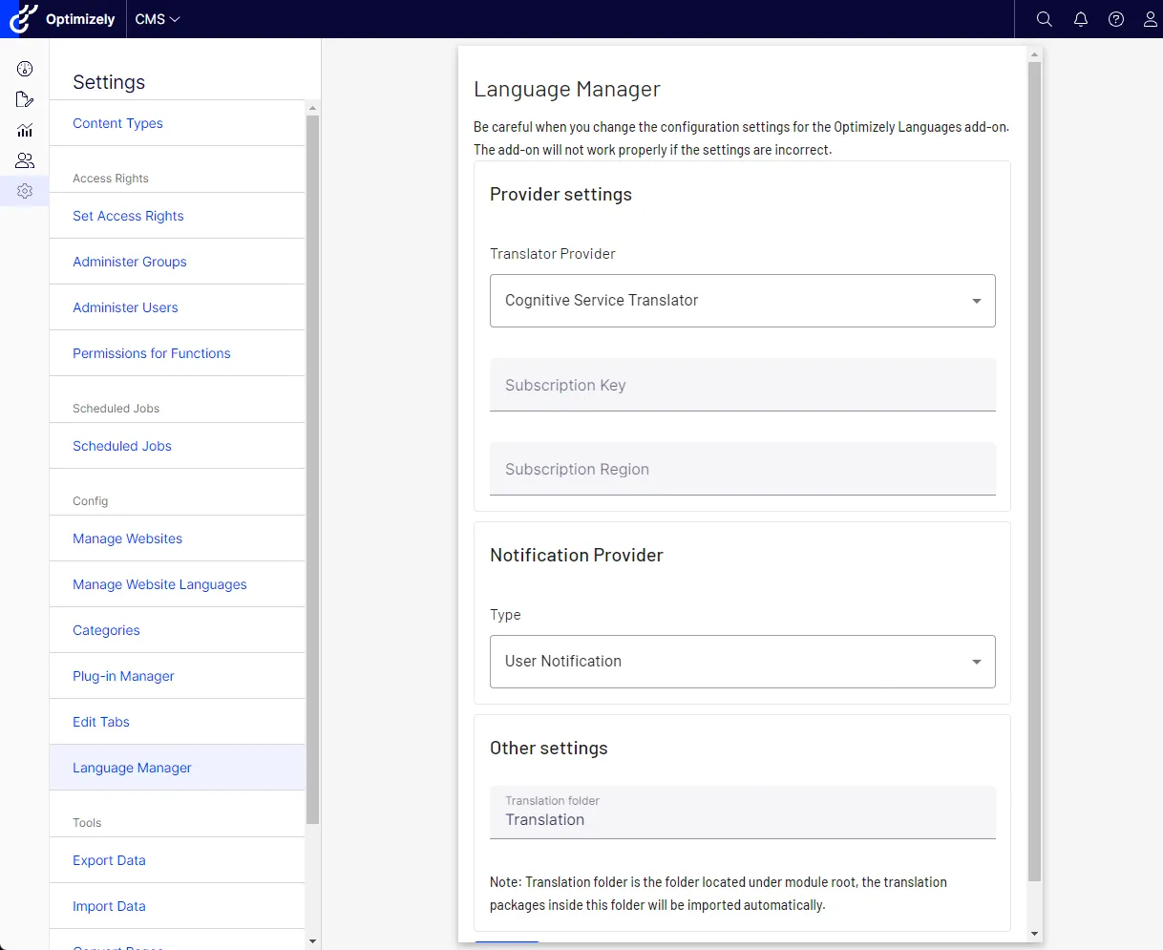Open Manage Websites
The height and width of the screenshot is (950, 1163).
click(x=127, y=538)
